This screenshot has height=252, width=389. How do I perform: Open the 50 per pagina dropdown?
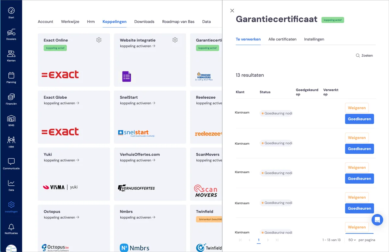coord(352,240)
